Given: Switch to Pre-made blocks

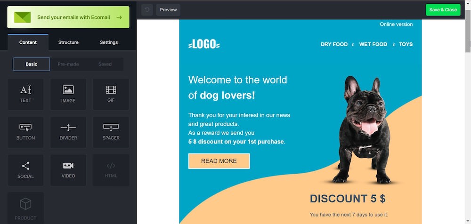Looking at the screenshot, I should click(68, 64).
